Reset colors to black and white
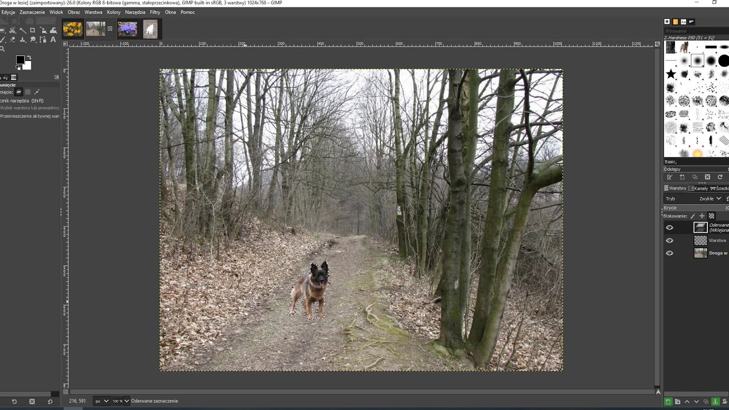This screenshot has height=410, width=729. pyautogui.click(x=18, y=67)
